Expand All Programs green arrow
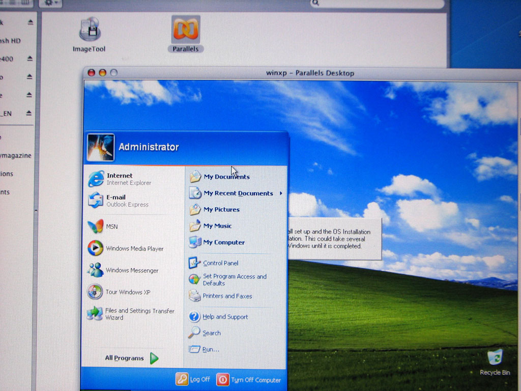The width and height of the screenshot is (521, 391). point(154,358)
